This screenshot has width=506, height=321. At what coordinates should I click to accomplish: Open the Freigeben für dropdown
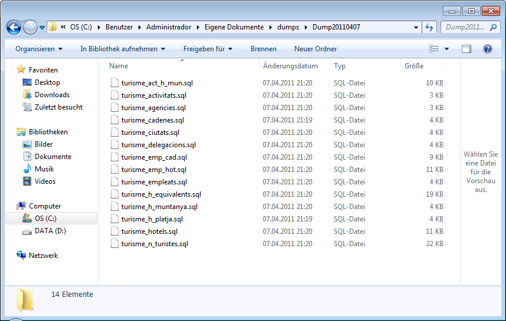tap(208, 49)
